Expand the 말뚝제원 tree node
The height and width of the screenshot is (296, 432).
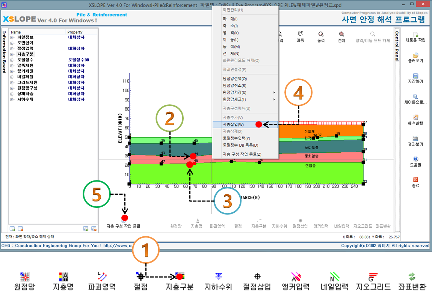pyautogui.click(x=12, y=66)
